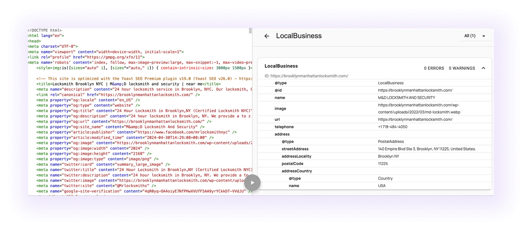Click the streetAddress 140 Empire Blvd value
The image size is (528, 230).
pyautogui.click(x=427, y=149)
